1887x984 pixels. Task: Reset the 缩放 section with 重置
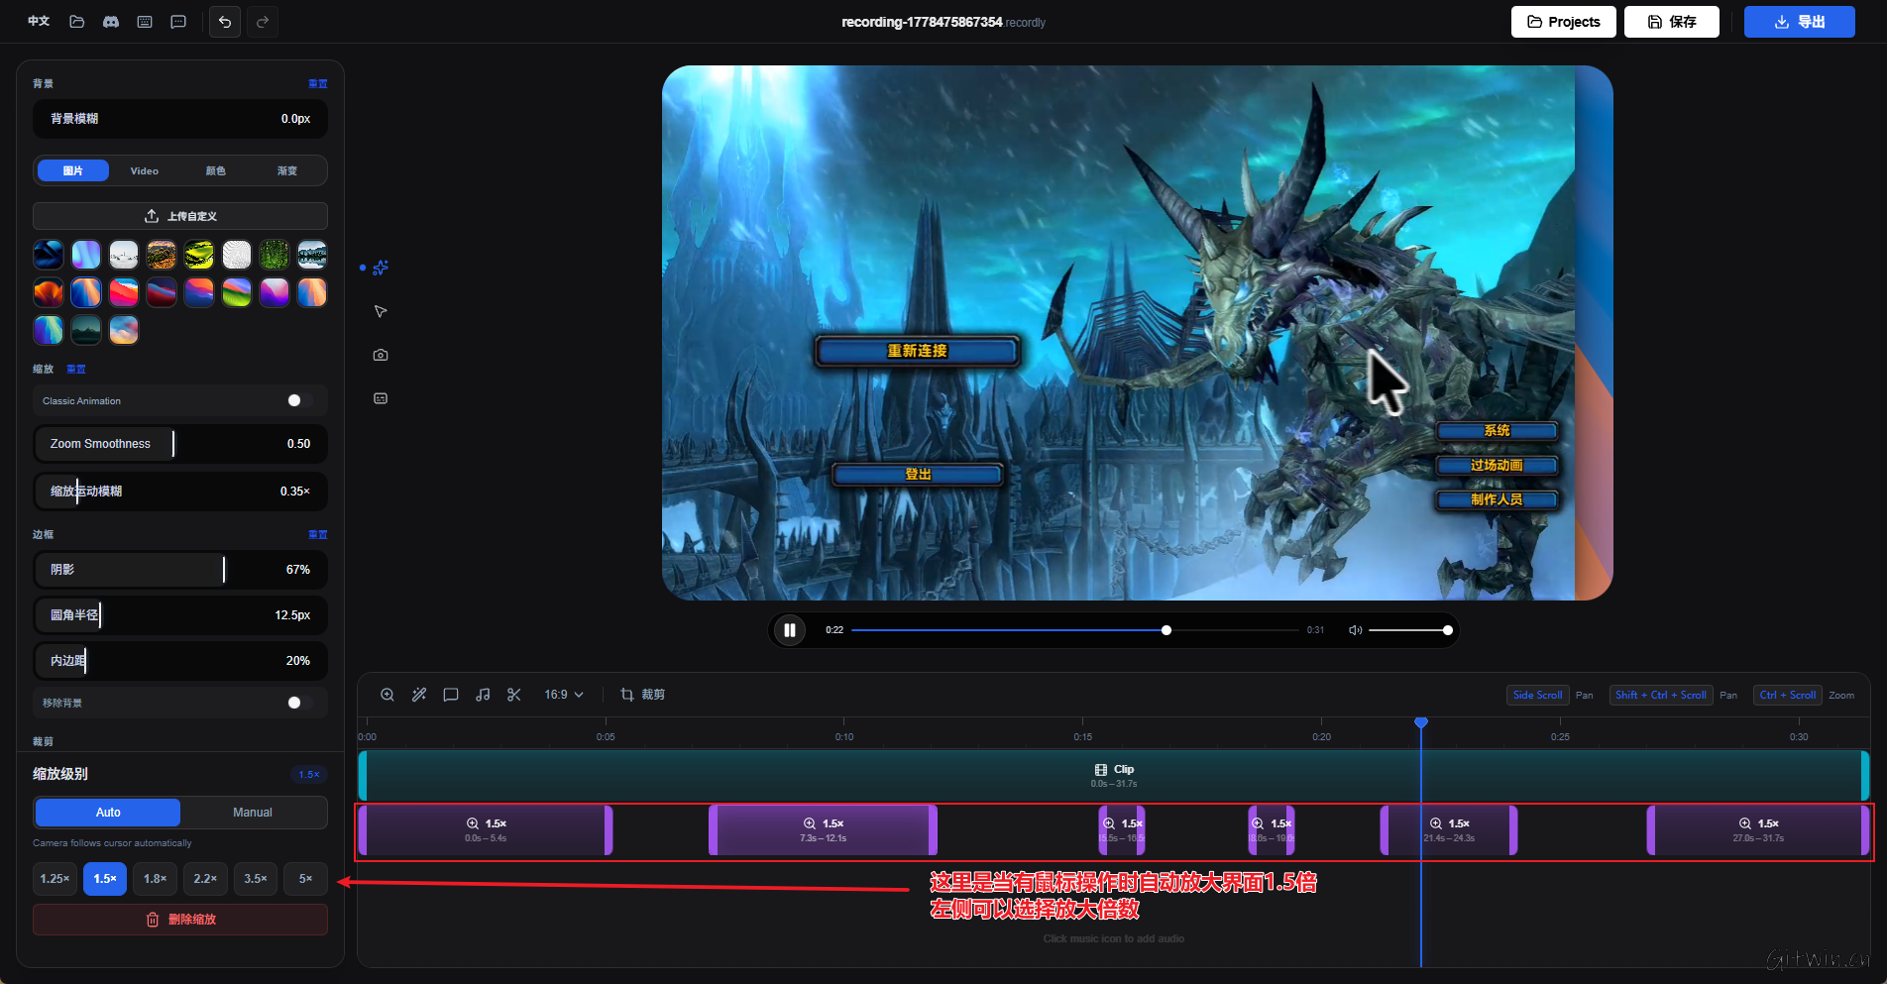[76, 370]
